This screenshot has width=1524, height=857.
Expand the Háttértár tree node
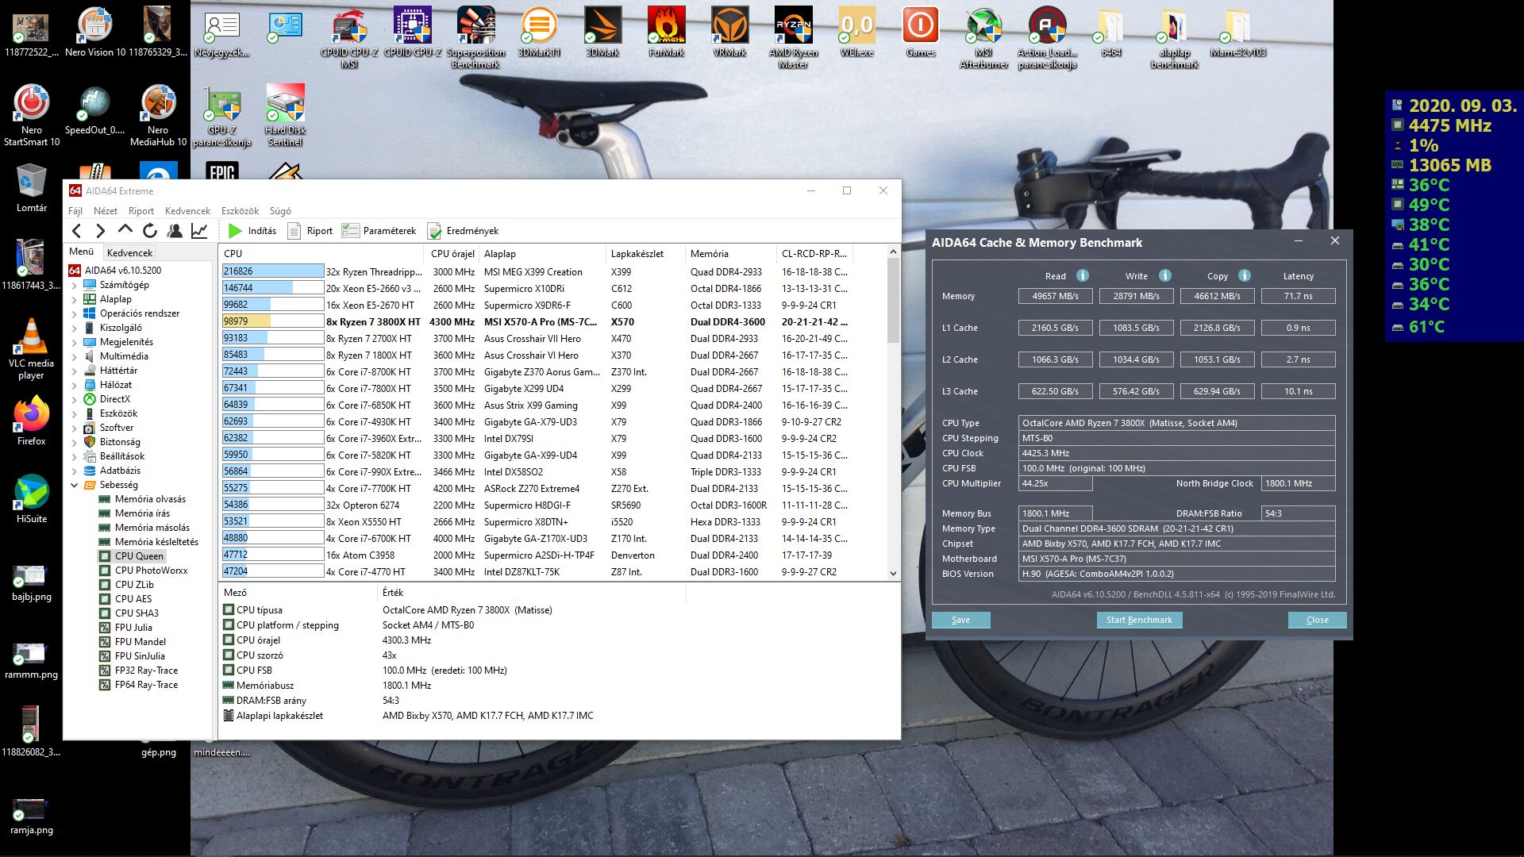coord(75,371)
